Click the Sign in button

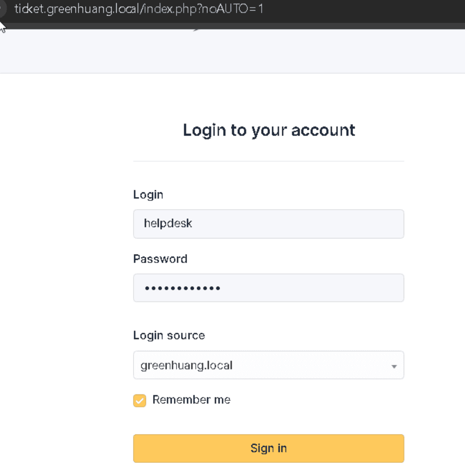269,448
